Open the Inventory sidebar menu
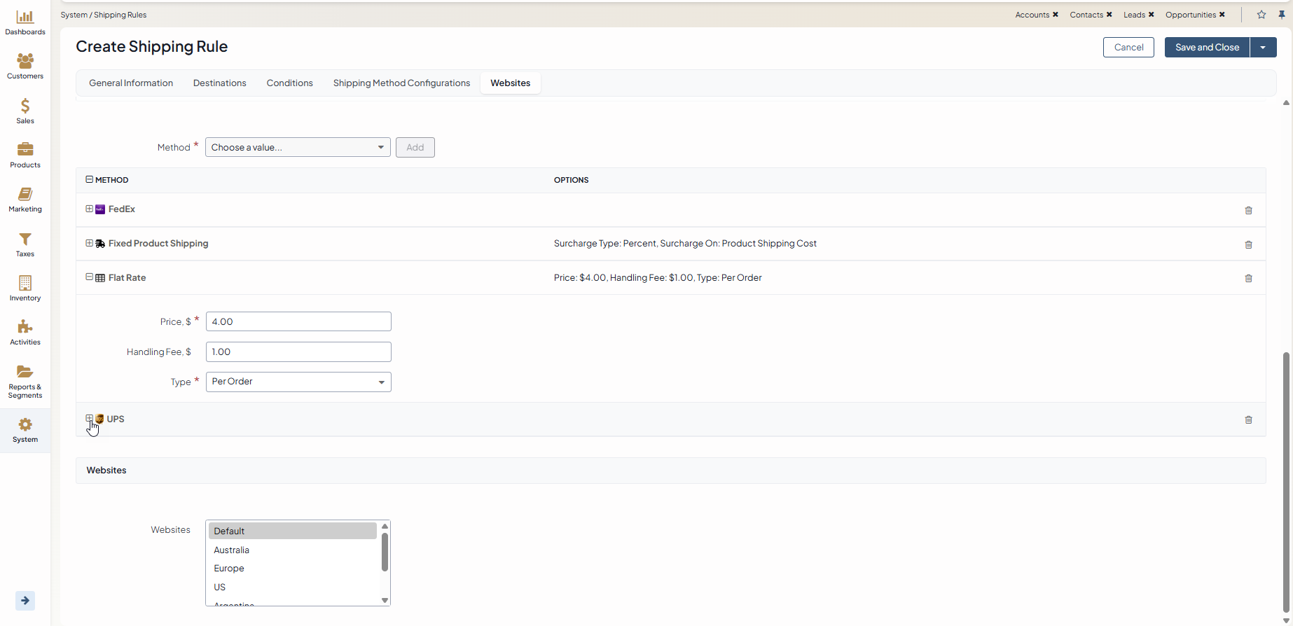Image resolution: width=1293 pixels, height=626 pixels. coord(25,288)
